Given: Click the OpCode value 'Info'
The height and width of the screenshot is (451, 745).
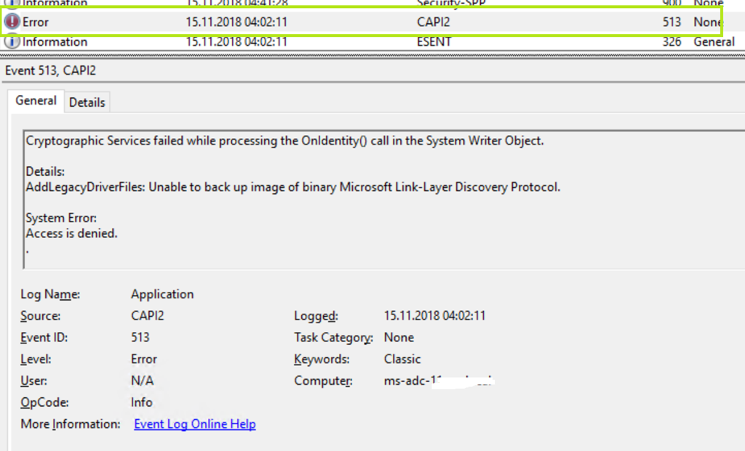Looking at the screenshot, I should [x=142, y=402].
